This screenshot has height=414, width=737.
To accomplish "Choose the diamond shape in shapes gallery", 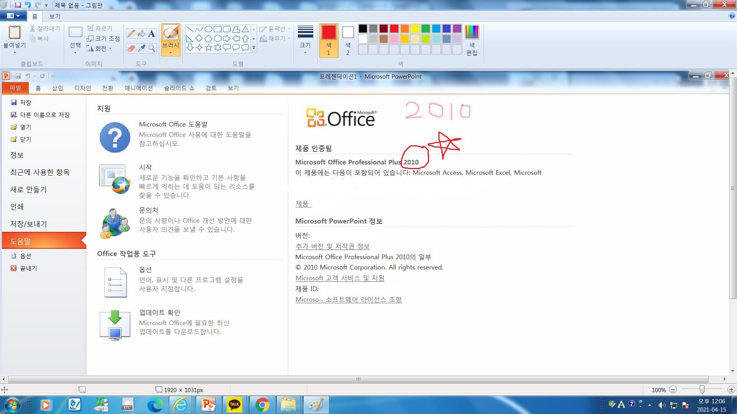I will [199, 38].
